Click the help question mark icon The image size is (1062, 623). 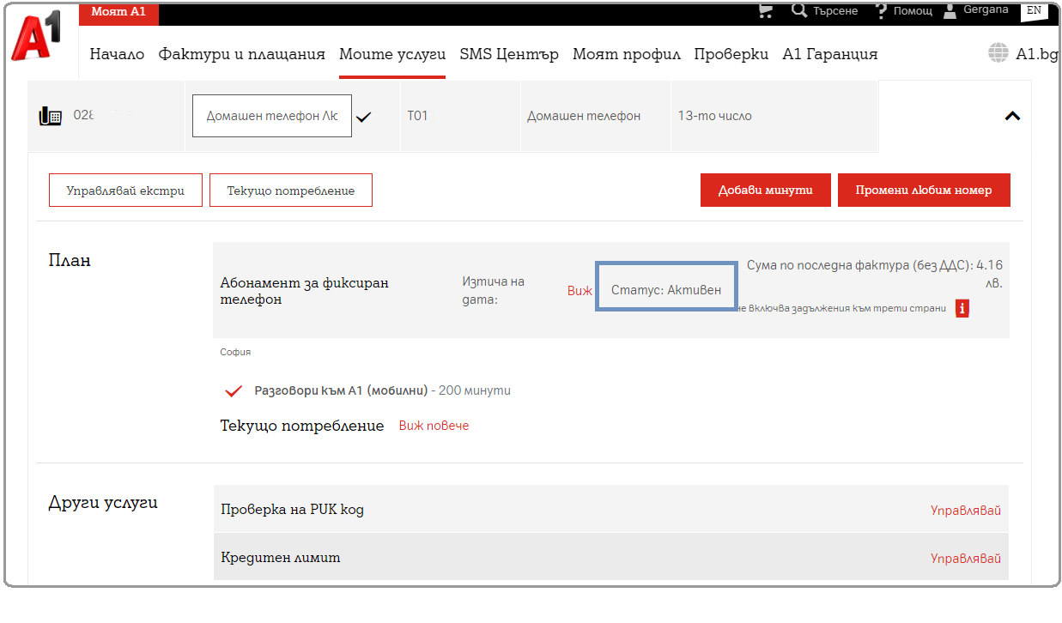coord(881,10)
